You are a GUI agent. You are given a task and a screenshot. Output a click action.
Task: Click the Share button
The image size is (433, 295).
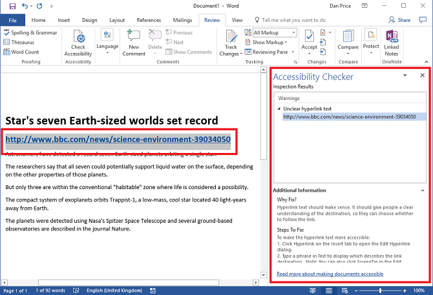(399, 20)
